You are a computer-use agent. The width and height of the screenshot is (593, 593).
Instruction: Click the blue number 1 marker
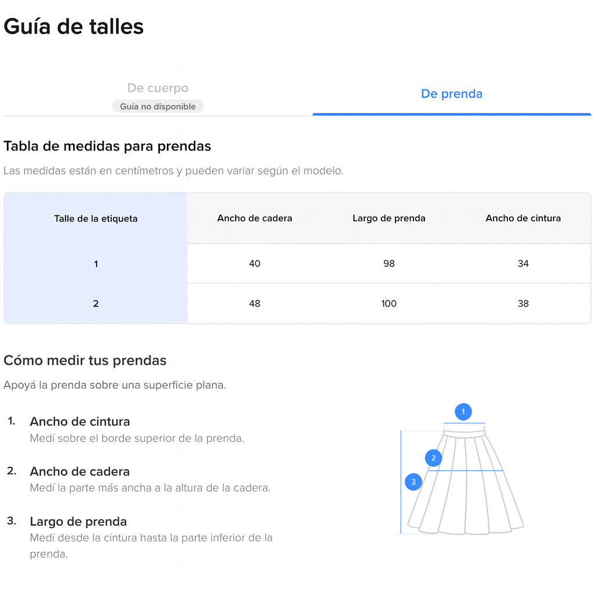click(463, 412)
